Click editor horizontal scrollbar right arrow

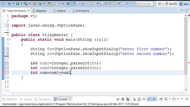(182, 93)
